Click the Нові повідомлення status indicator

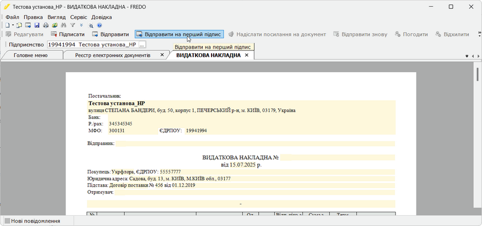click(32, 221)
